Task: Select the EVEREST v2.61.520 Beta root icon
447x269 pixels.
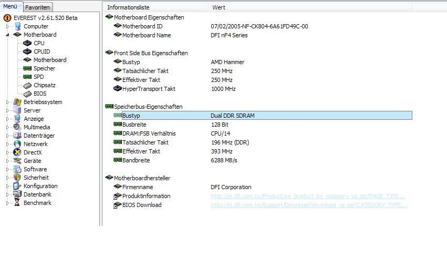Action: tap(7, 18)
